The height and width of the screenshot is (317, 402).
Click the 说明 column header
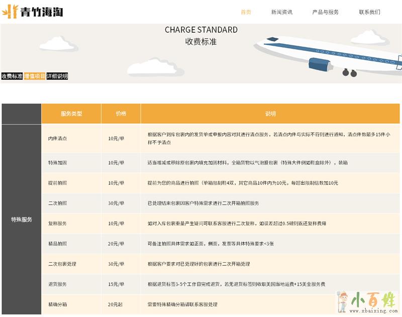point(270,114)
